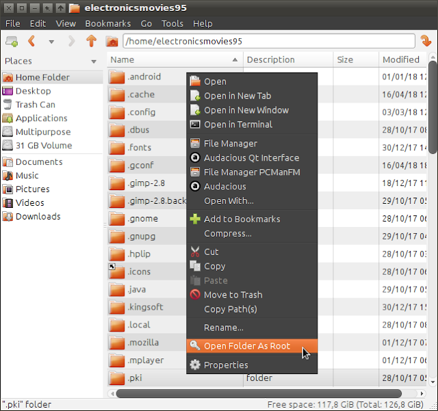Select File Manager in context menu
This screenshot has width=438, height=411.
252,144
